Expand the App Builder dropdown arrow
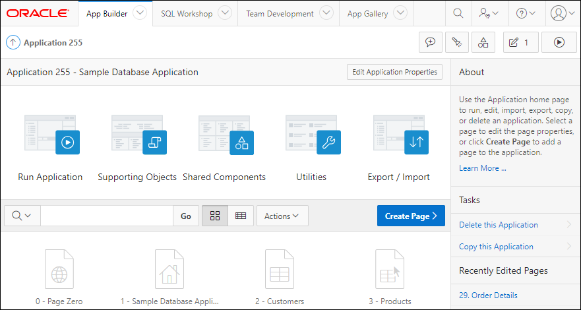 click(140, 13)
